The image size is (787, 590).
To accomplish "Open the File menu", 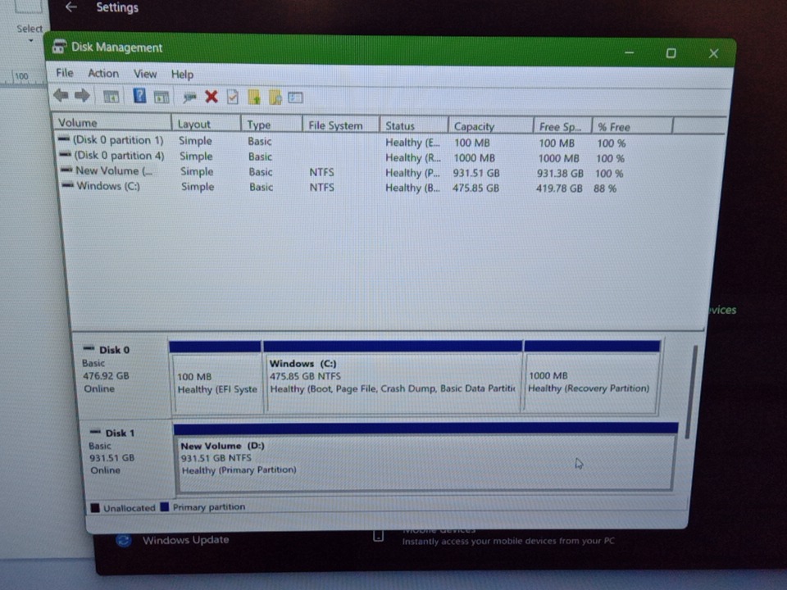I will (x=65, y=73).
